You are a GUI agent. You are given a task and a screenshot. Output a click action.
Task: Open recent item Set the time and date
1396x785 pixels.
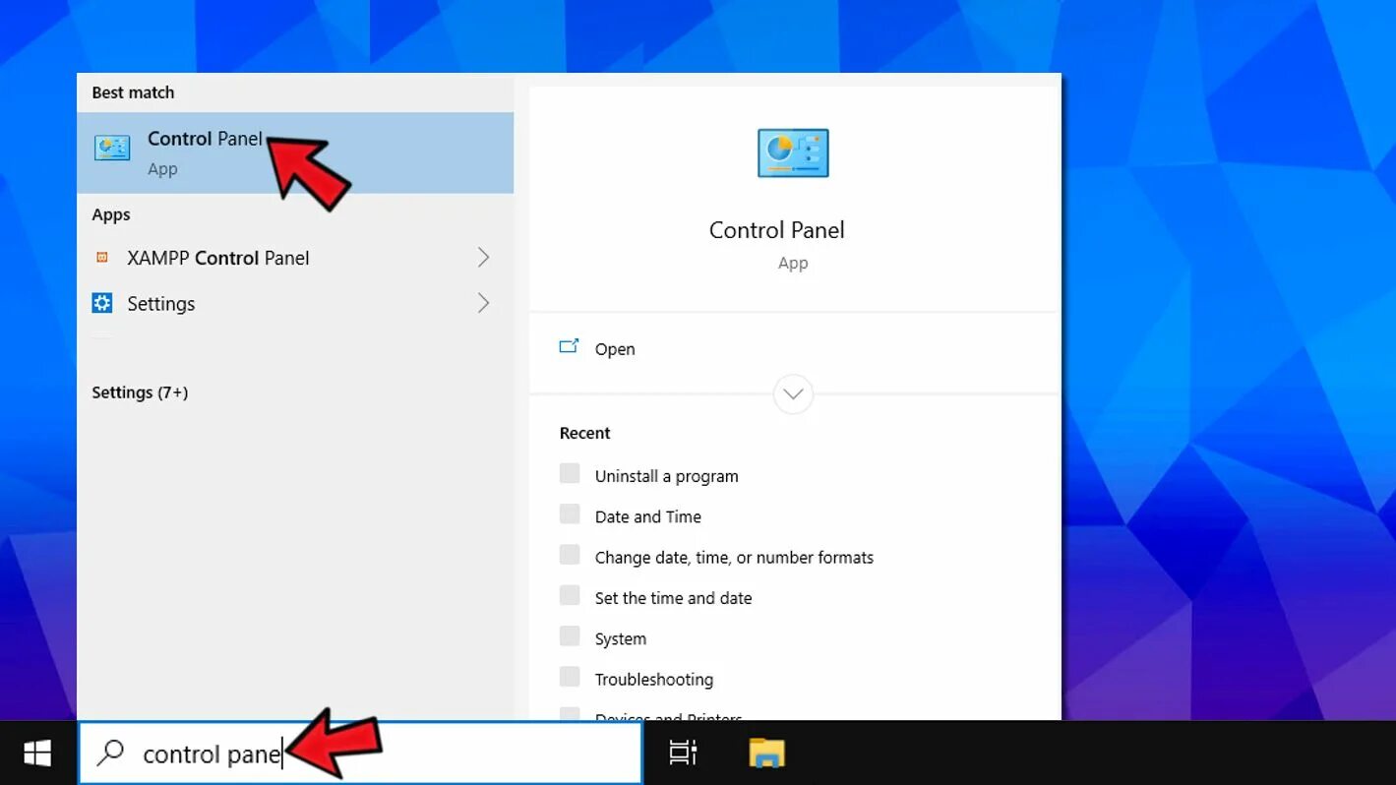point(673,598)
